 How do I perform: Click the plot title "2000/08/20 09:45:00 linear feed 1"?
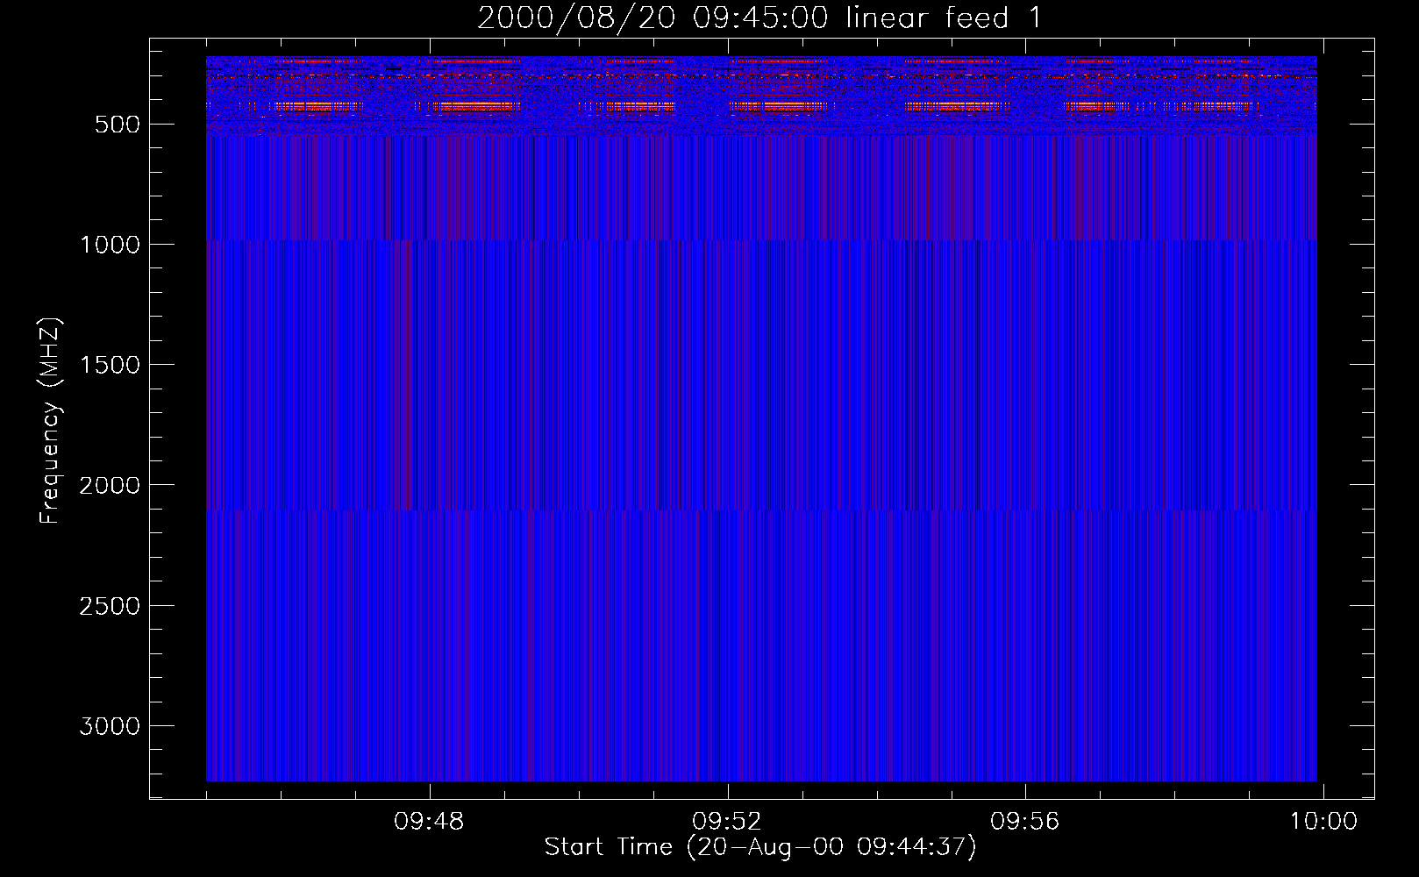[759, 18]
